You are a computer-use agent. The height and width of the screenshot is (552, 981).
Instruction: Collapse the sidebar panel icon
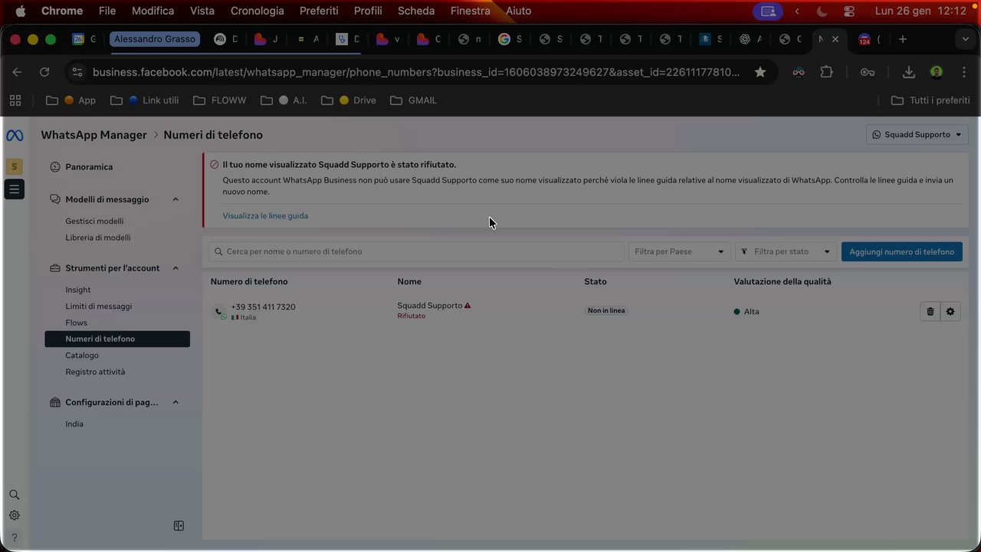(179, 526)
